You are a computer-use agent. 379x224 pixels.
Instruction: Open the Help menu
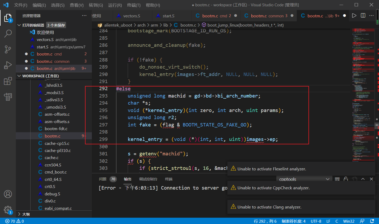pyautogui.click(x=153, y=5)
